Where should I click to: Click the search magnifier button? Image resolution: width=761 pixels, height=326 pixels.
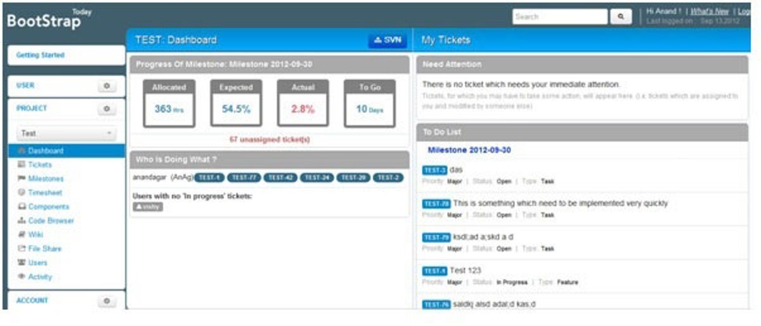point(620,17)
